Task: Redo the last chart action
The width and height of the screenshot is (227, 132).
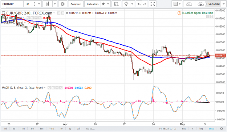Action: (145, 4)
